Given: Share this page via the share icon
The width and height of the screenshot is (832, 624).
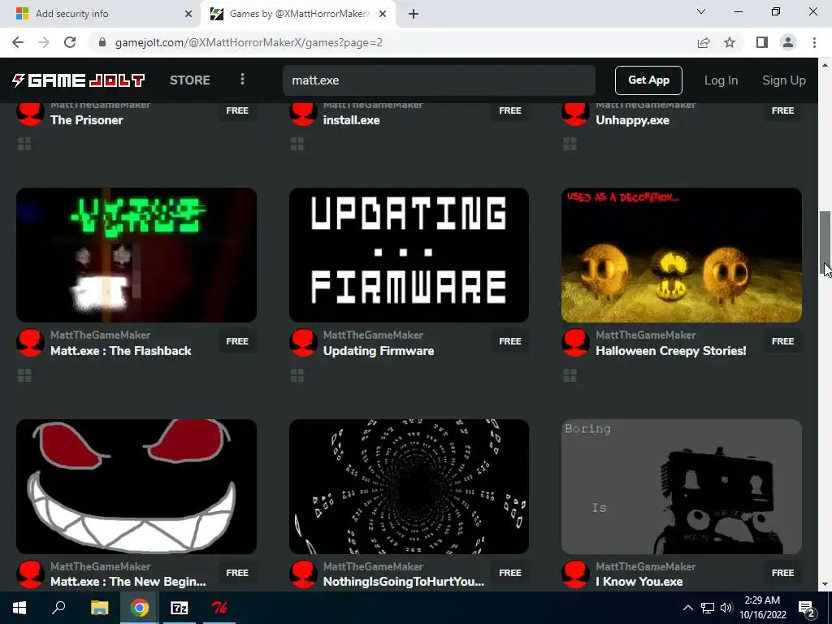Looking at the screenshot, I should [x=704, y=42].
